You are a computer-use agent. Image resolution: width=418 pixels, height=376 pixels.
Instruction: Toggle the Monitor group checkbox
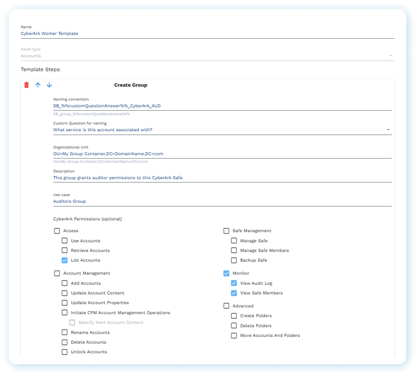pyautogui.click(x=226, y=273)
